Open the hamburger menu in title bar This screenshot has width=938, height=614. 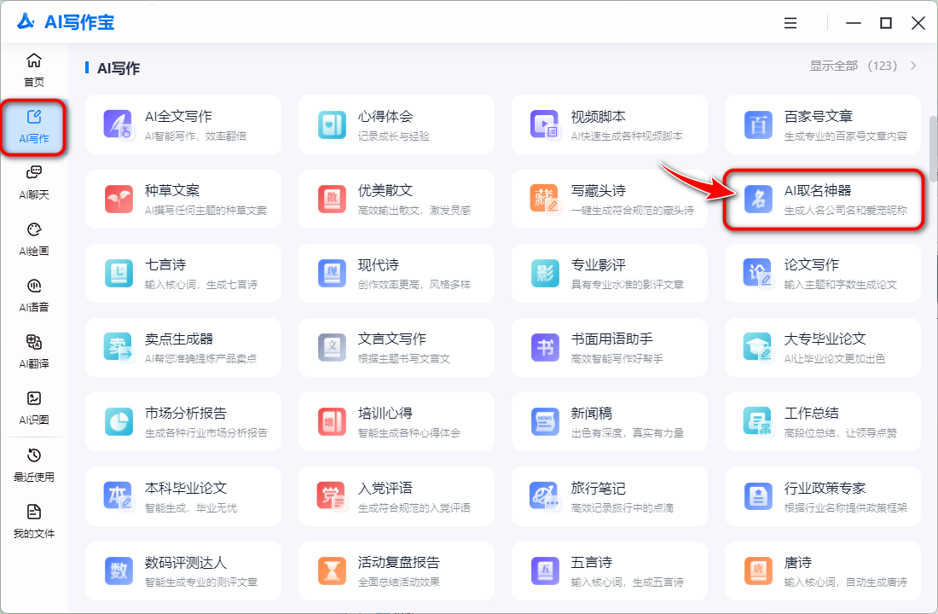pyautogui.click(x=790, y=23)
